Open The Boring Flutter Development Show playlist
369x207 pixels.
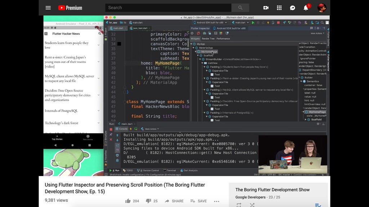272,190
